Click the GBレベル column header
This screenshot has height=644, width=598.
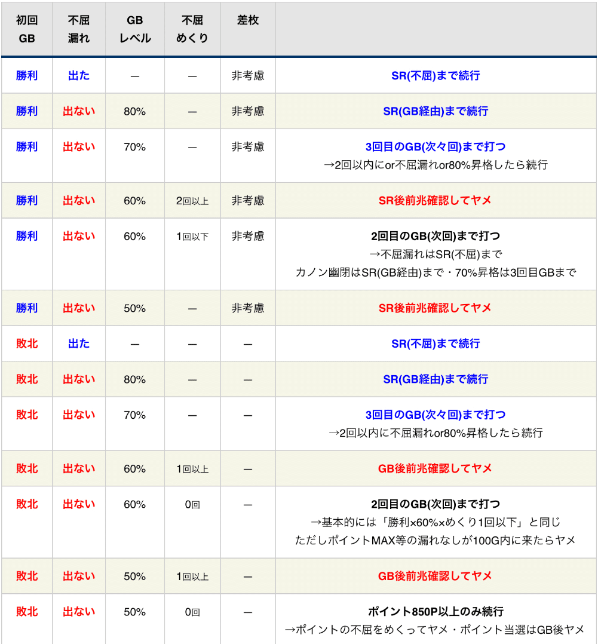click(135, 29)
